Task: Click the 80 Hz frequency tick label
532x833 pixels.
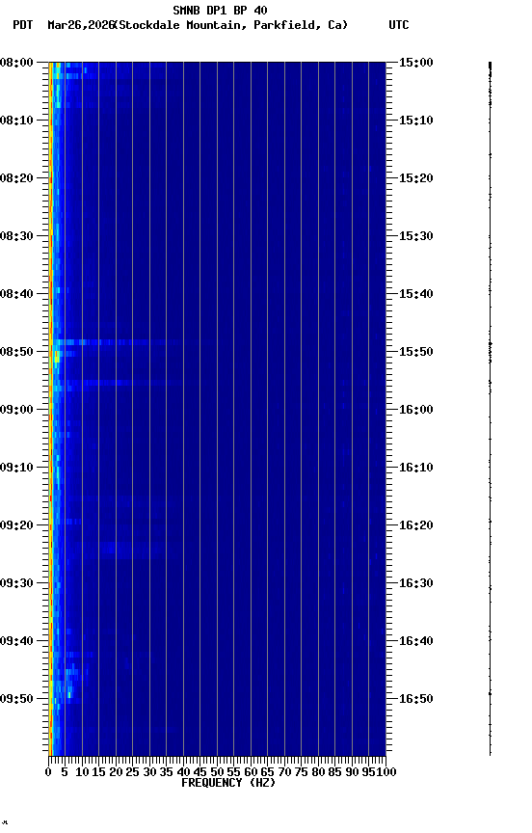Action: 318,772
